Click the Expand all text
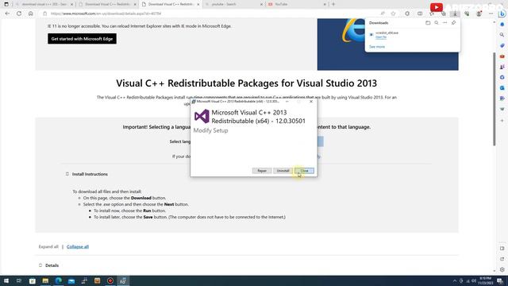 click(48, 247)
